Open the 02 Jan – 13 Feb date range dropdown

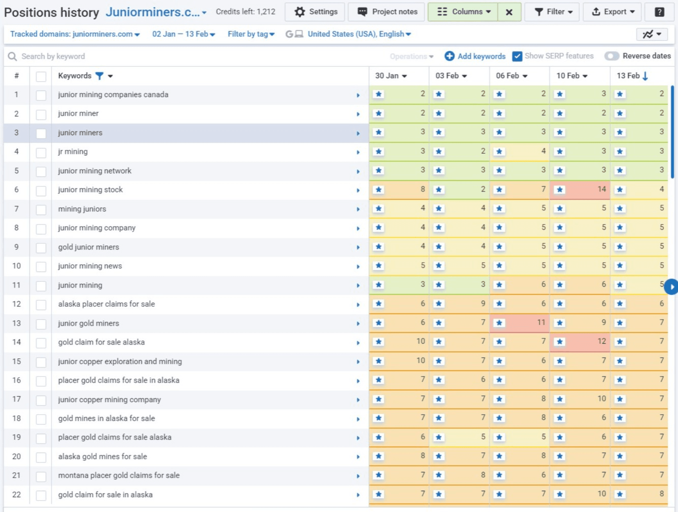(184, 34)
